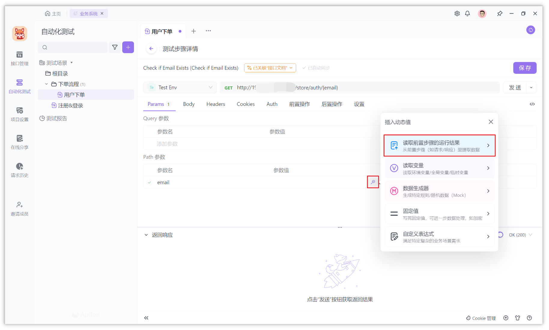This screenshot has width=549, height=330.
Task: Disable the email path parameter checkbox
Action: coord(149,182)
